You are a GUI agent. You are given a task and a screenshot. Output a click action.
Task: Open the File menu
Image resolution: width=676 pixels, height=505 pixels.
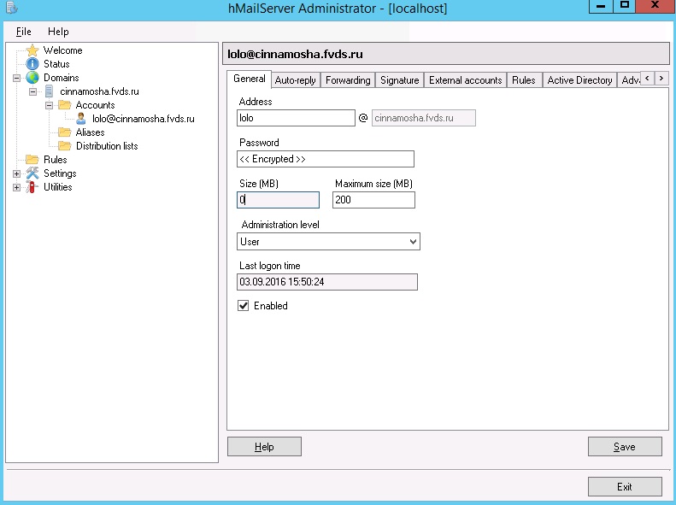pos(24,32)
